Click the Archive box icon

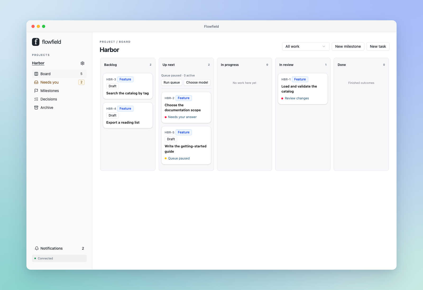36,108
